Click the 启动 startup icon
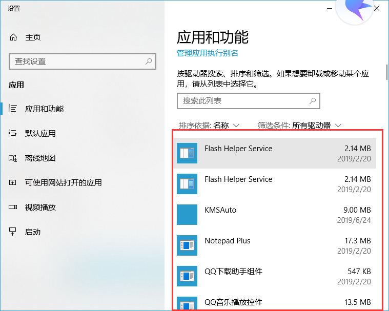Viewport: 389px width, 311px height. pyautogui.click(x=13, y=232)
